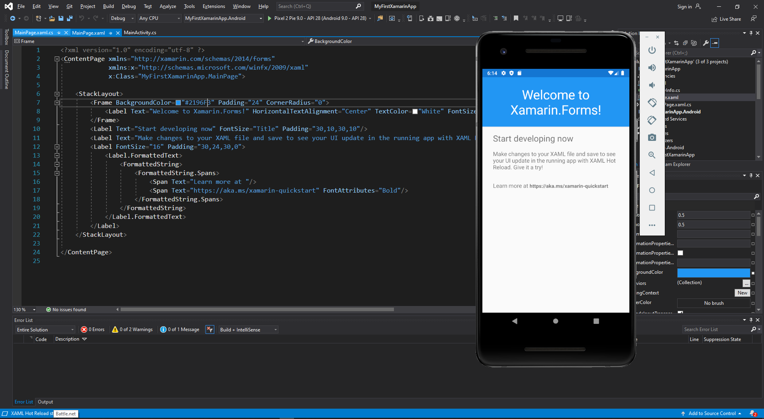This screenshot has height=419, width=764.
Task: Tap the emulator sidebar Overview square
Action: point(652,208)
